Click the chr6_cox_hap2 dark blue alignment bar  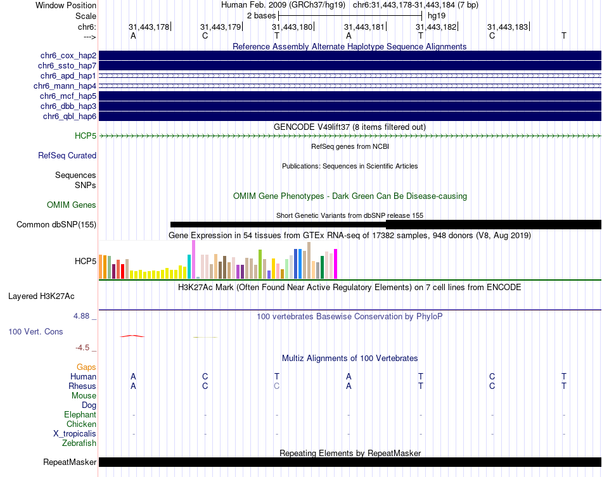pos(350,56)
